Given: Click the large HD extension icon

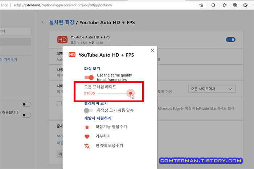Looking at the screenshot, I should tap(62, 40).
